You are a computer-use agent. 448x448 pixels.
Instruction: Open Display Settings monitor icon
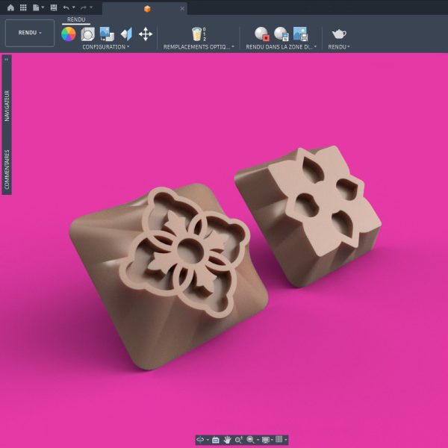pyautogui.click(x=265, y=440)
